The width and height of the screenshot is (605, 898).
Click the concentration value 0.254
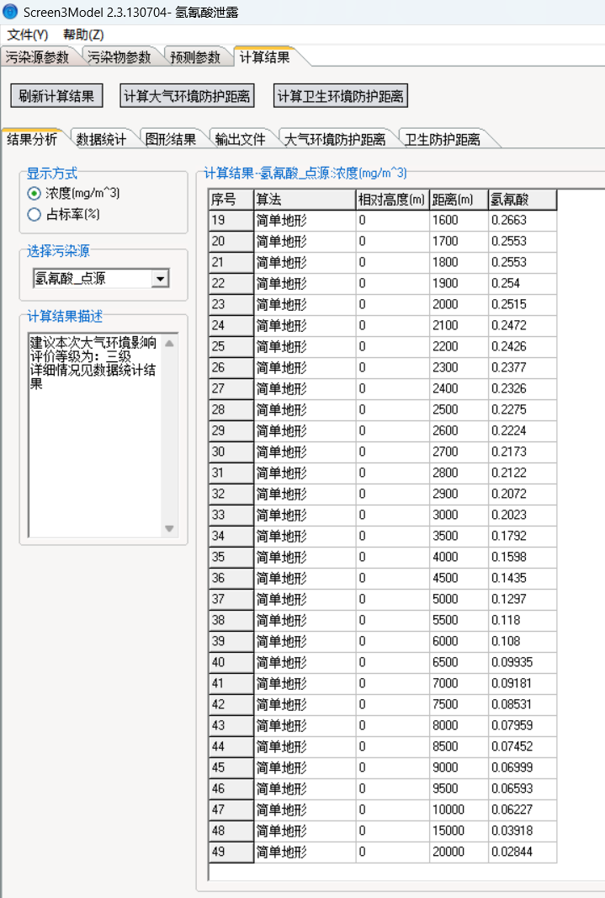(x=522, y=283)
